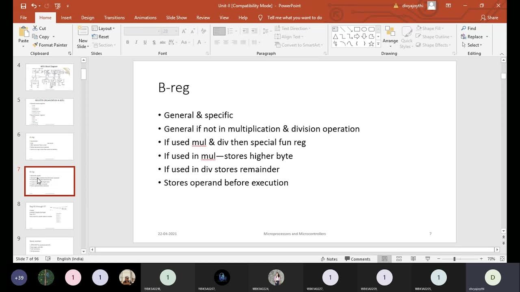Image resolution: width=520 pixels, height=292 pixels.
Task: Click the spell check status icon
Action: pyautogui.click(x=48, y=259)
